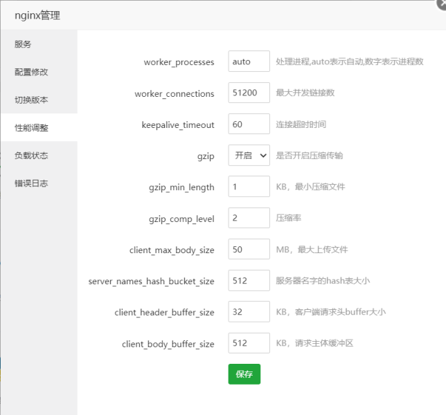Image resolution: width=446 pixels, height=415 pixels.
Task: Switch to the 配置修改 tab
Action: pos(39,72)
